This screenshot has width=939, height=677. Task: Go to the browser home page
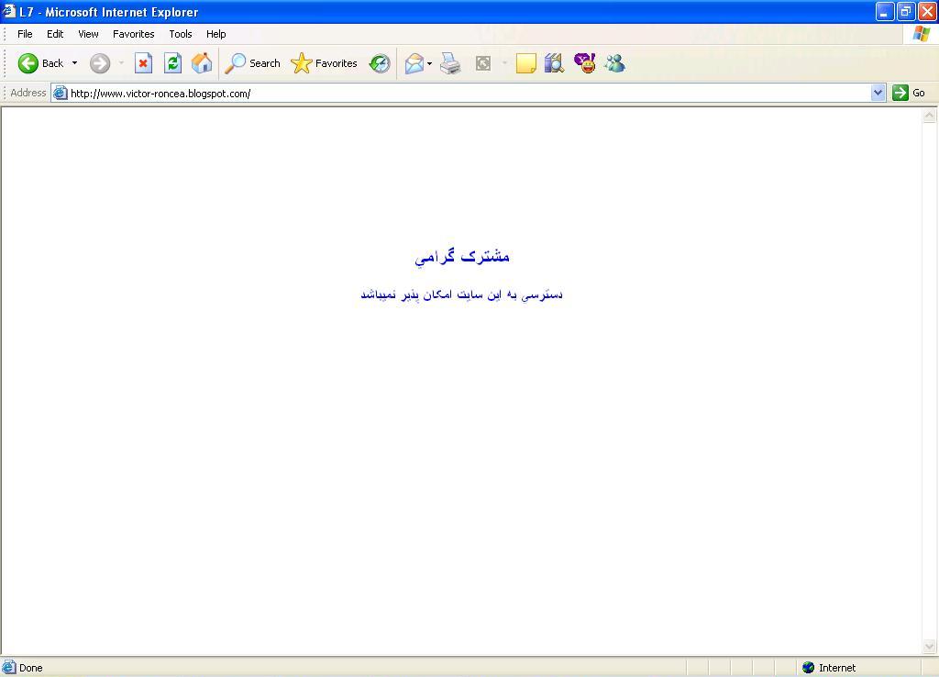(x=201, y=62)
